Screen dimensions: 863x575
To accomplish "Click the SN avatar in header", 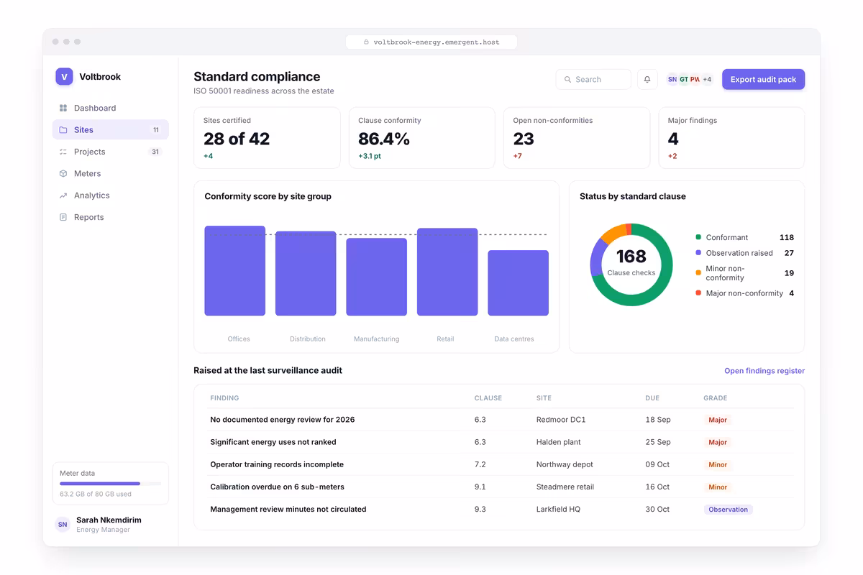I will coord(672,80).
